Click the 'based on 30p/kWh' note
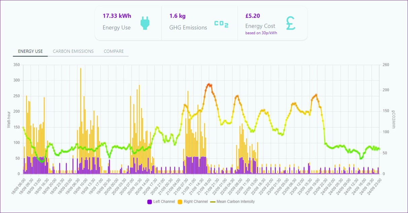 coord(261,33)
